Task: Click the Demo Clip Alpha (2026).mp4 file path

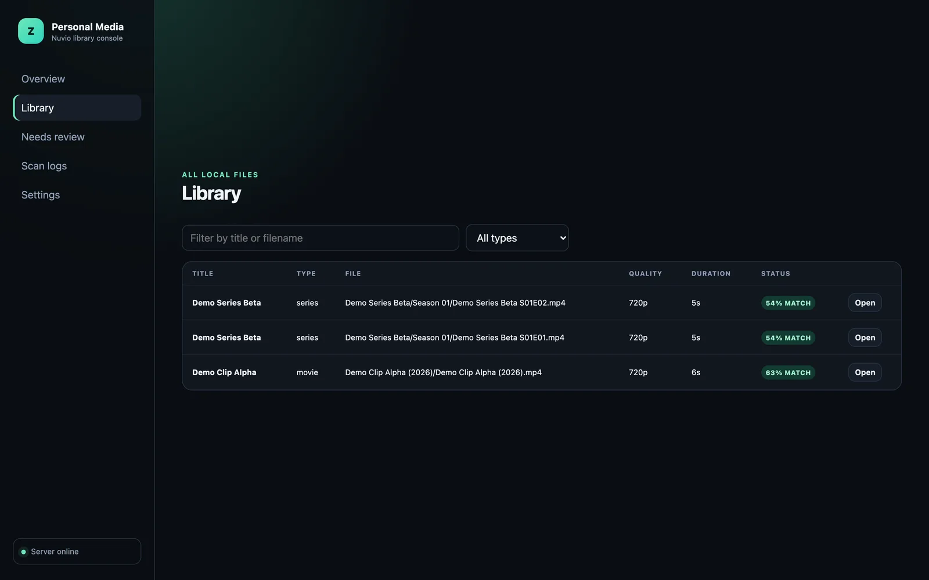Action: pyautogui.click(x=443, y=372)
